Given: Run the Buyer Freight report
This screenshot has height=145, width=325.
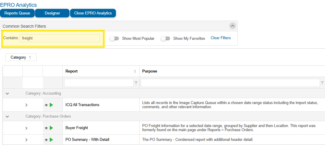Looking at the screenshot, I should tap(51, 128).
